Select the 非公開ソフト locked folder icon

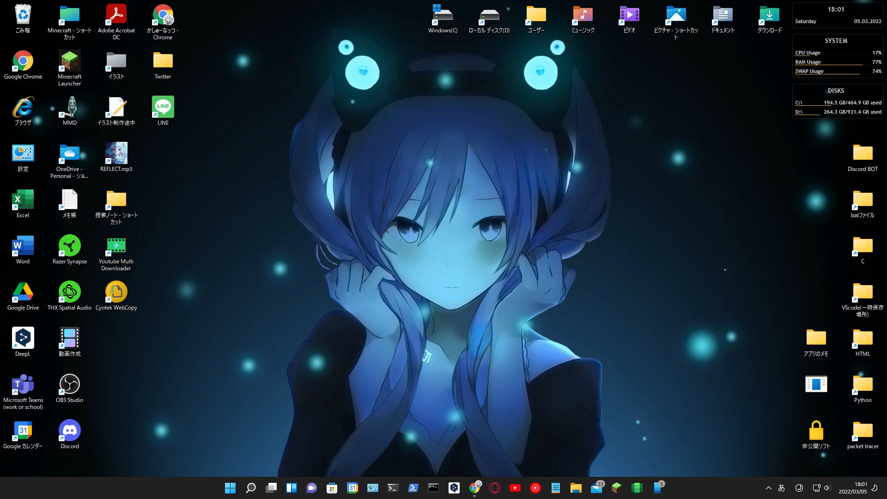pyautogui.click(x=816, y=435)
